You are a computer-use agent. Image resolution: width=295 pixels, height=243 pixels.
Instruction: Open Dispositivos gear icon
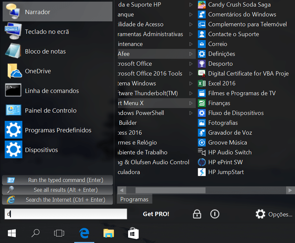(x=13, y=150)
